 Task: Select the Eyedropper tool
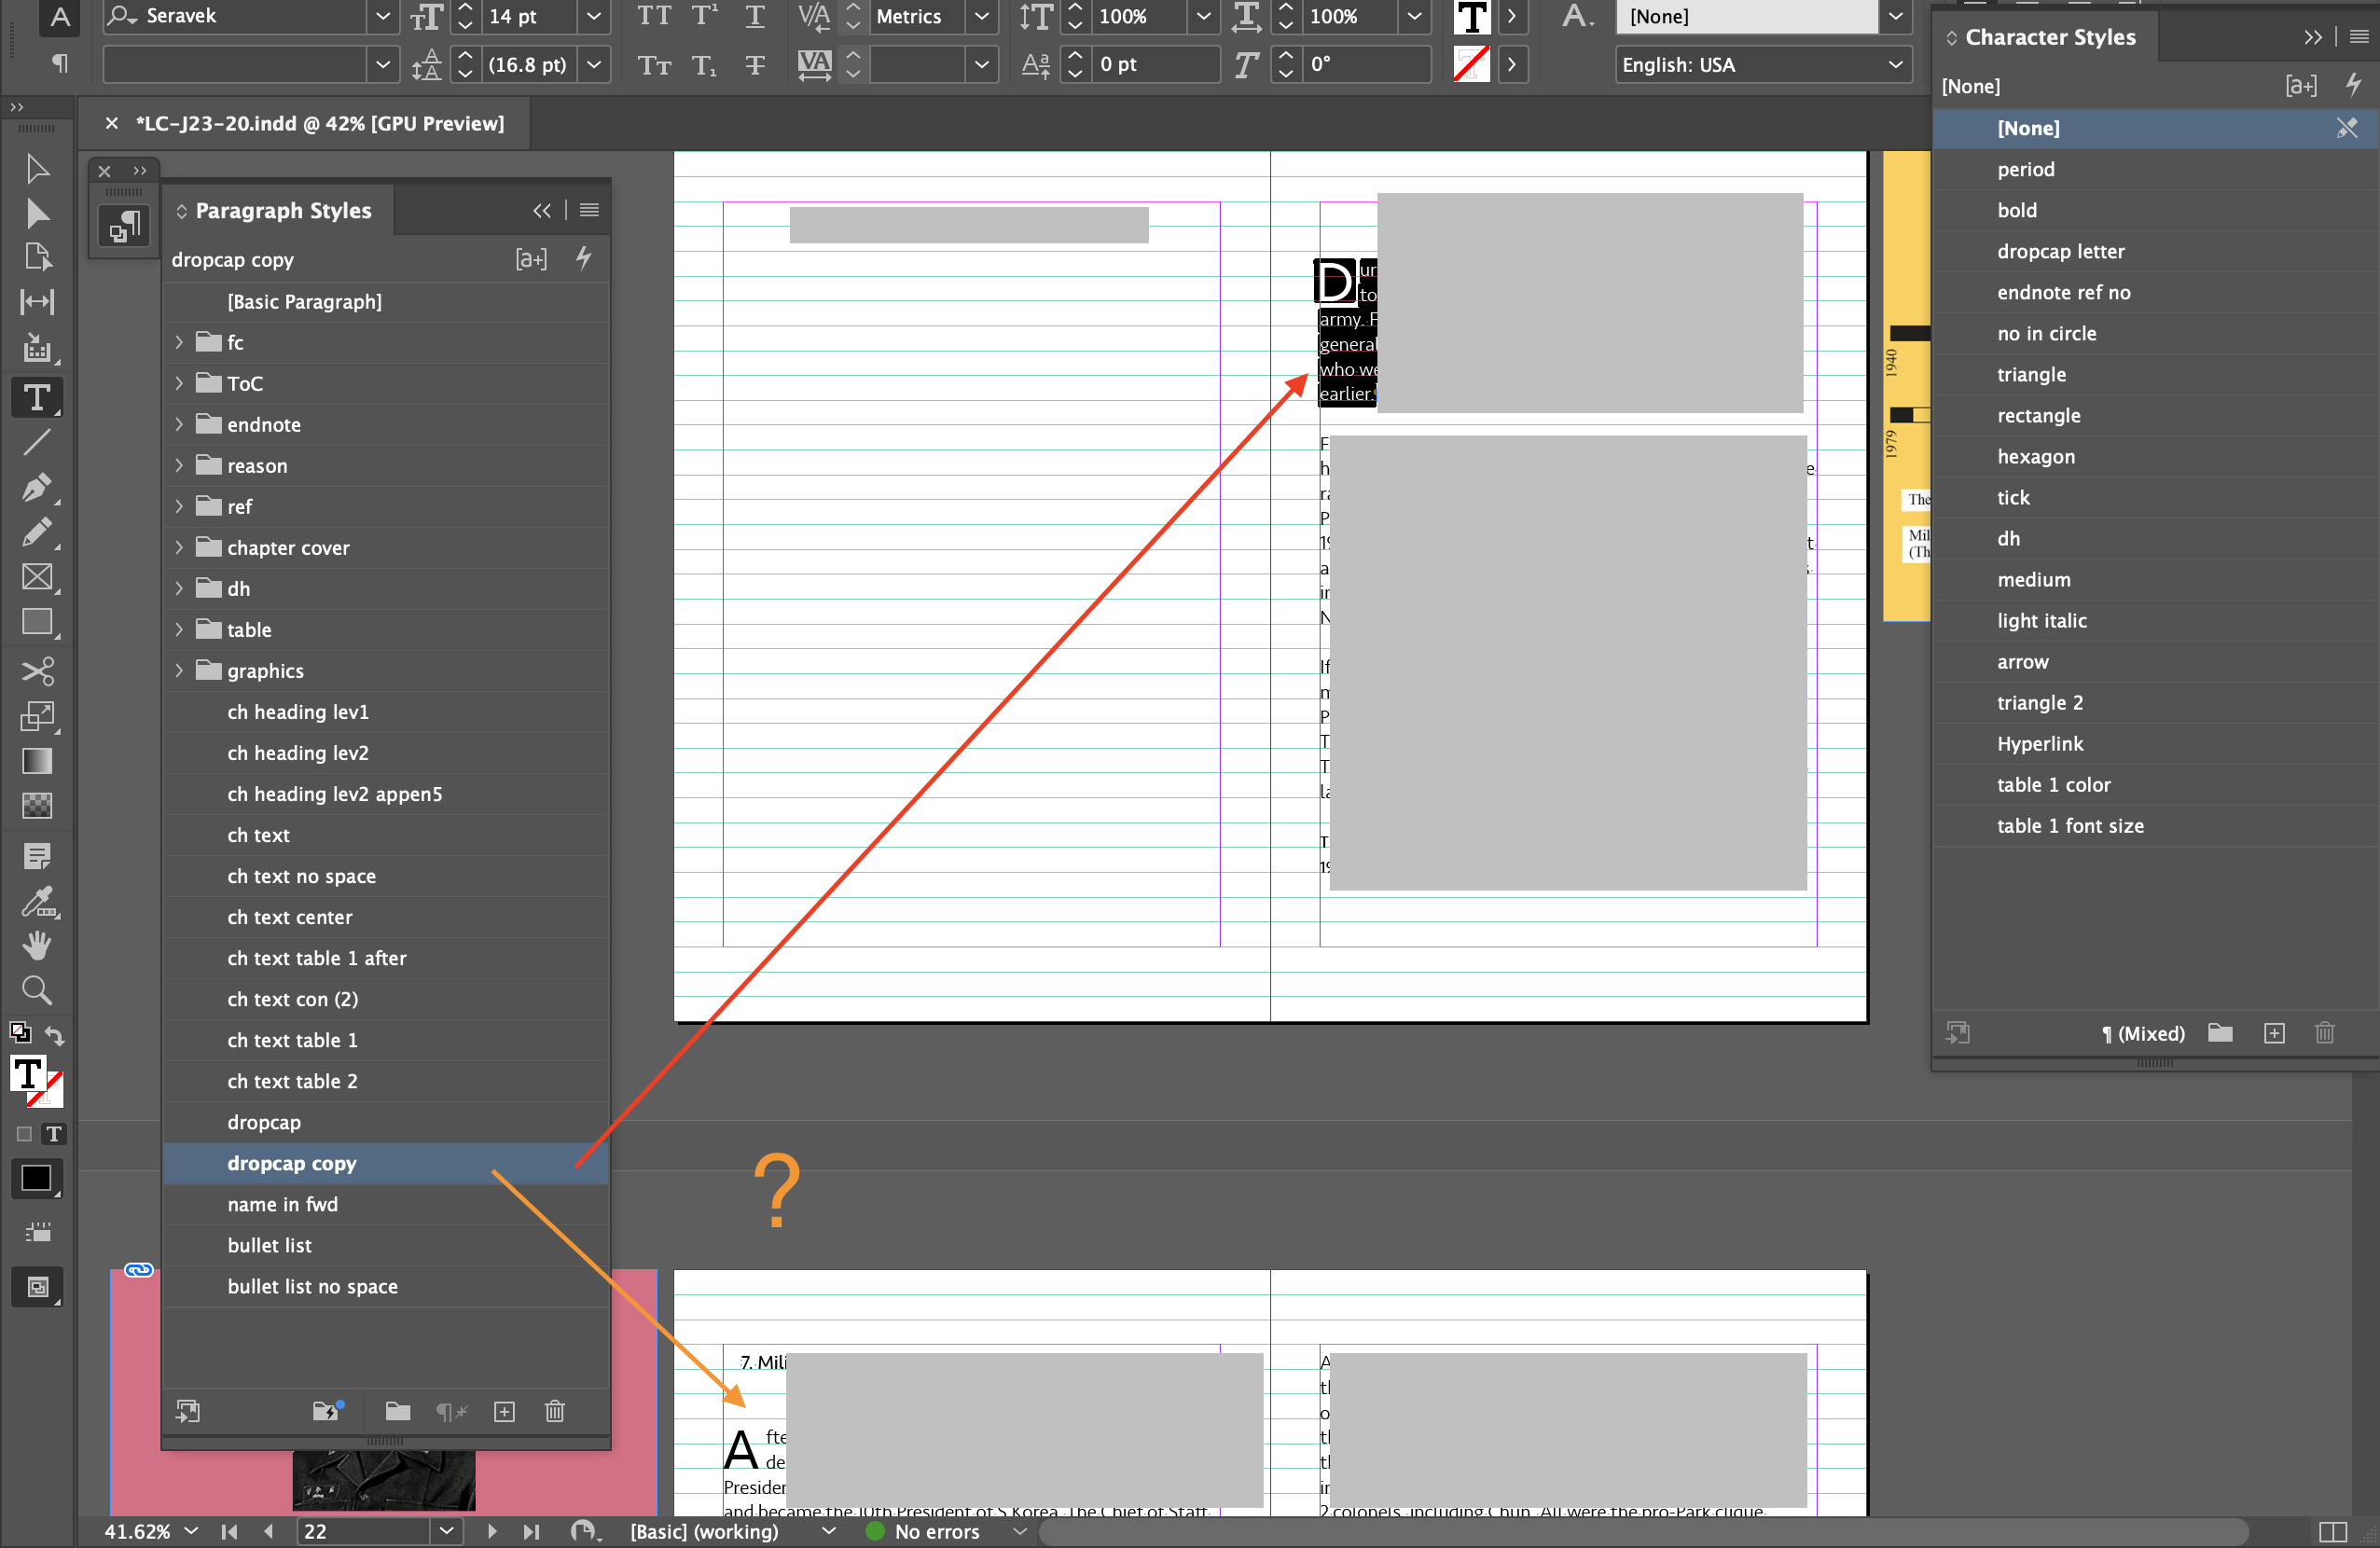[x=37, y=902]
